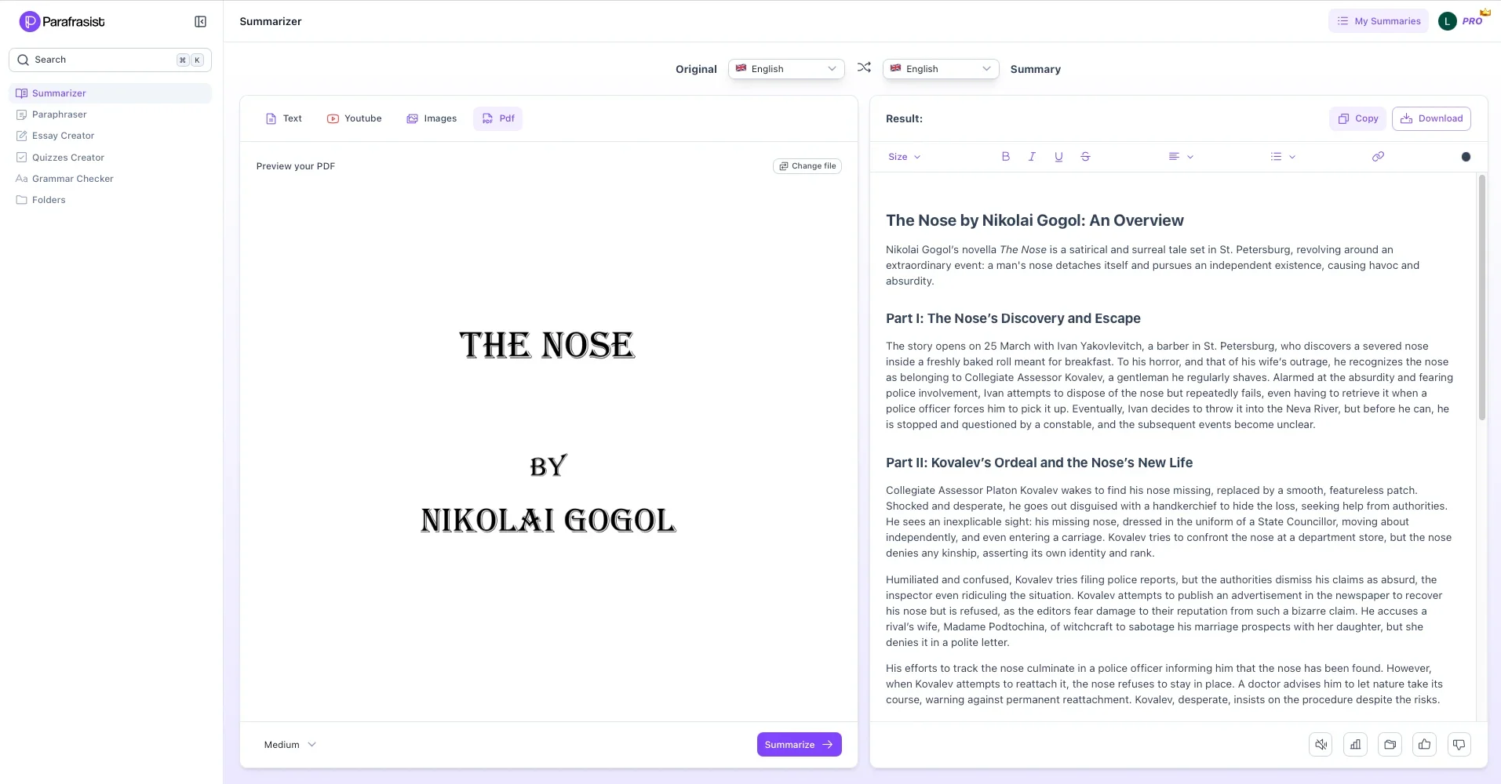Click the save-to-folder icon below the result

pos(1390,745)
